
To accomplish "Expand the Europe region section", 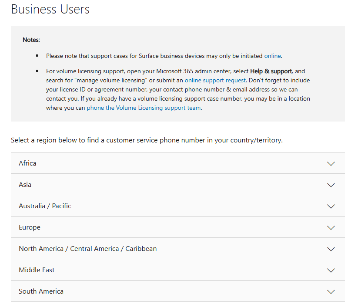I will [30, 227].
